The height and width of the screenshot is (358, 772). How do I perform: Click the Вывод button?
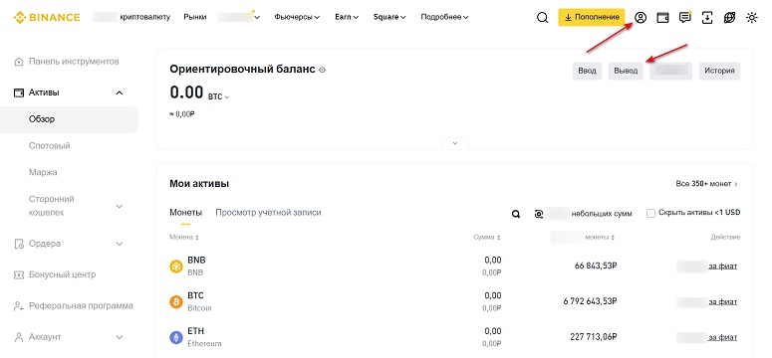(x=626, y=71)
